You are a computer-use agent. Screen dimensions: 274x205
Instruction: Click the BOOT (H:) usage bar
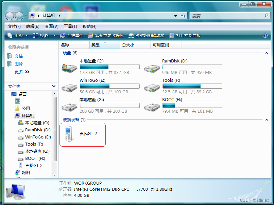point(192,105)
